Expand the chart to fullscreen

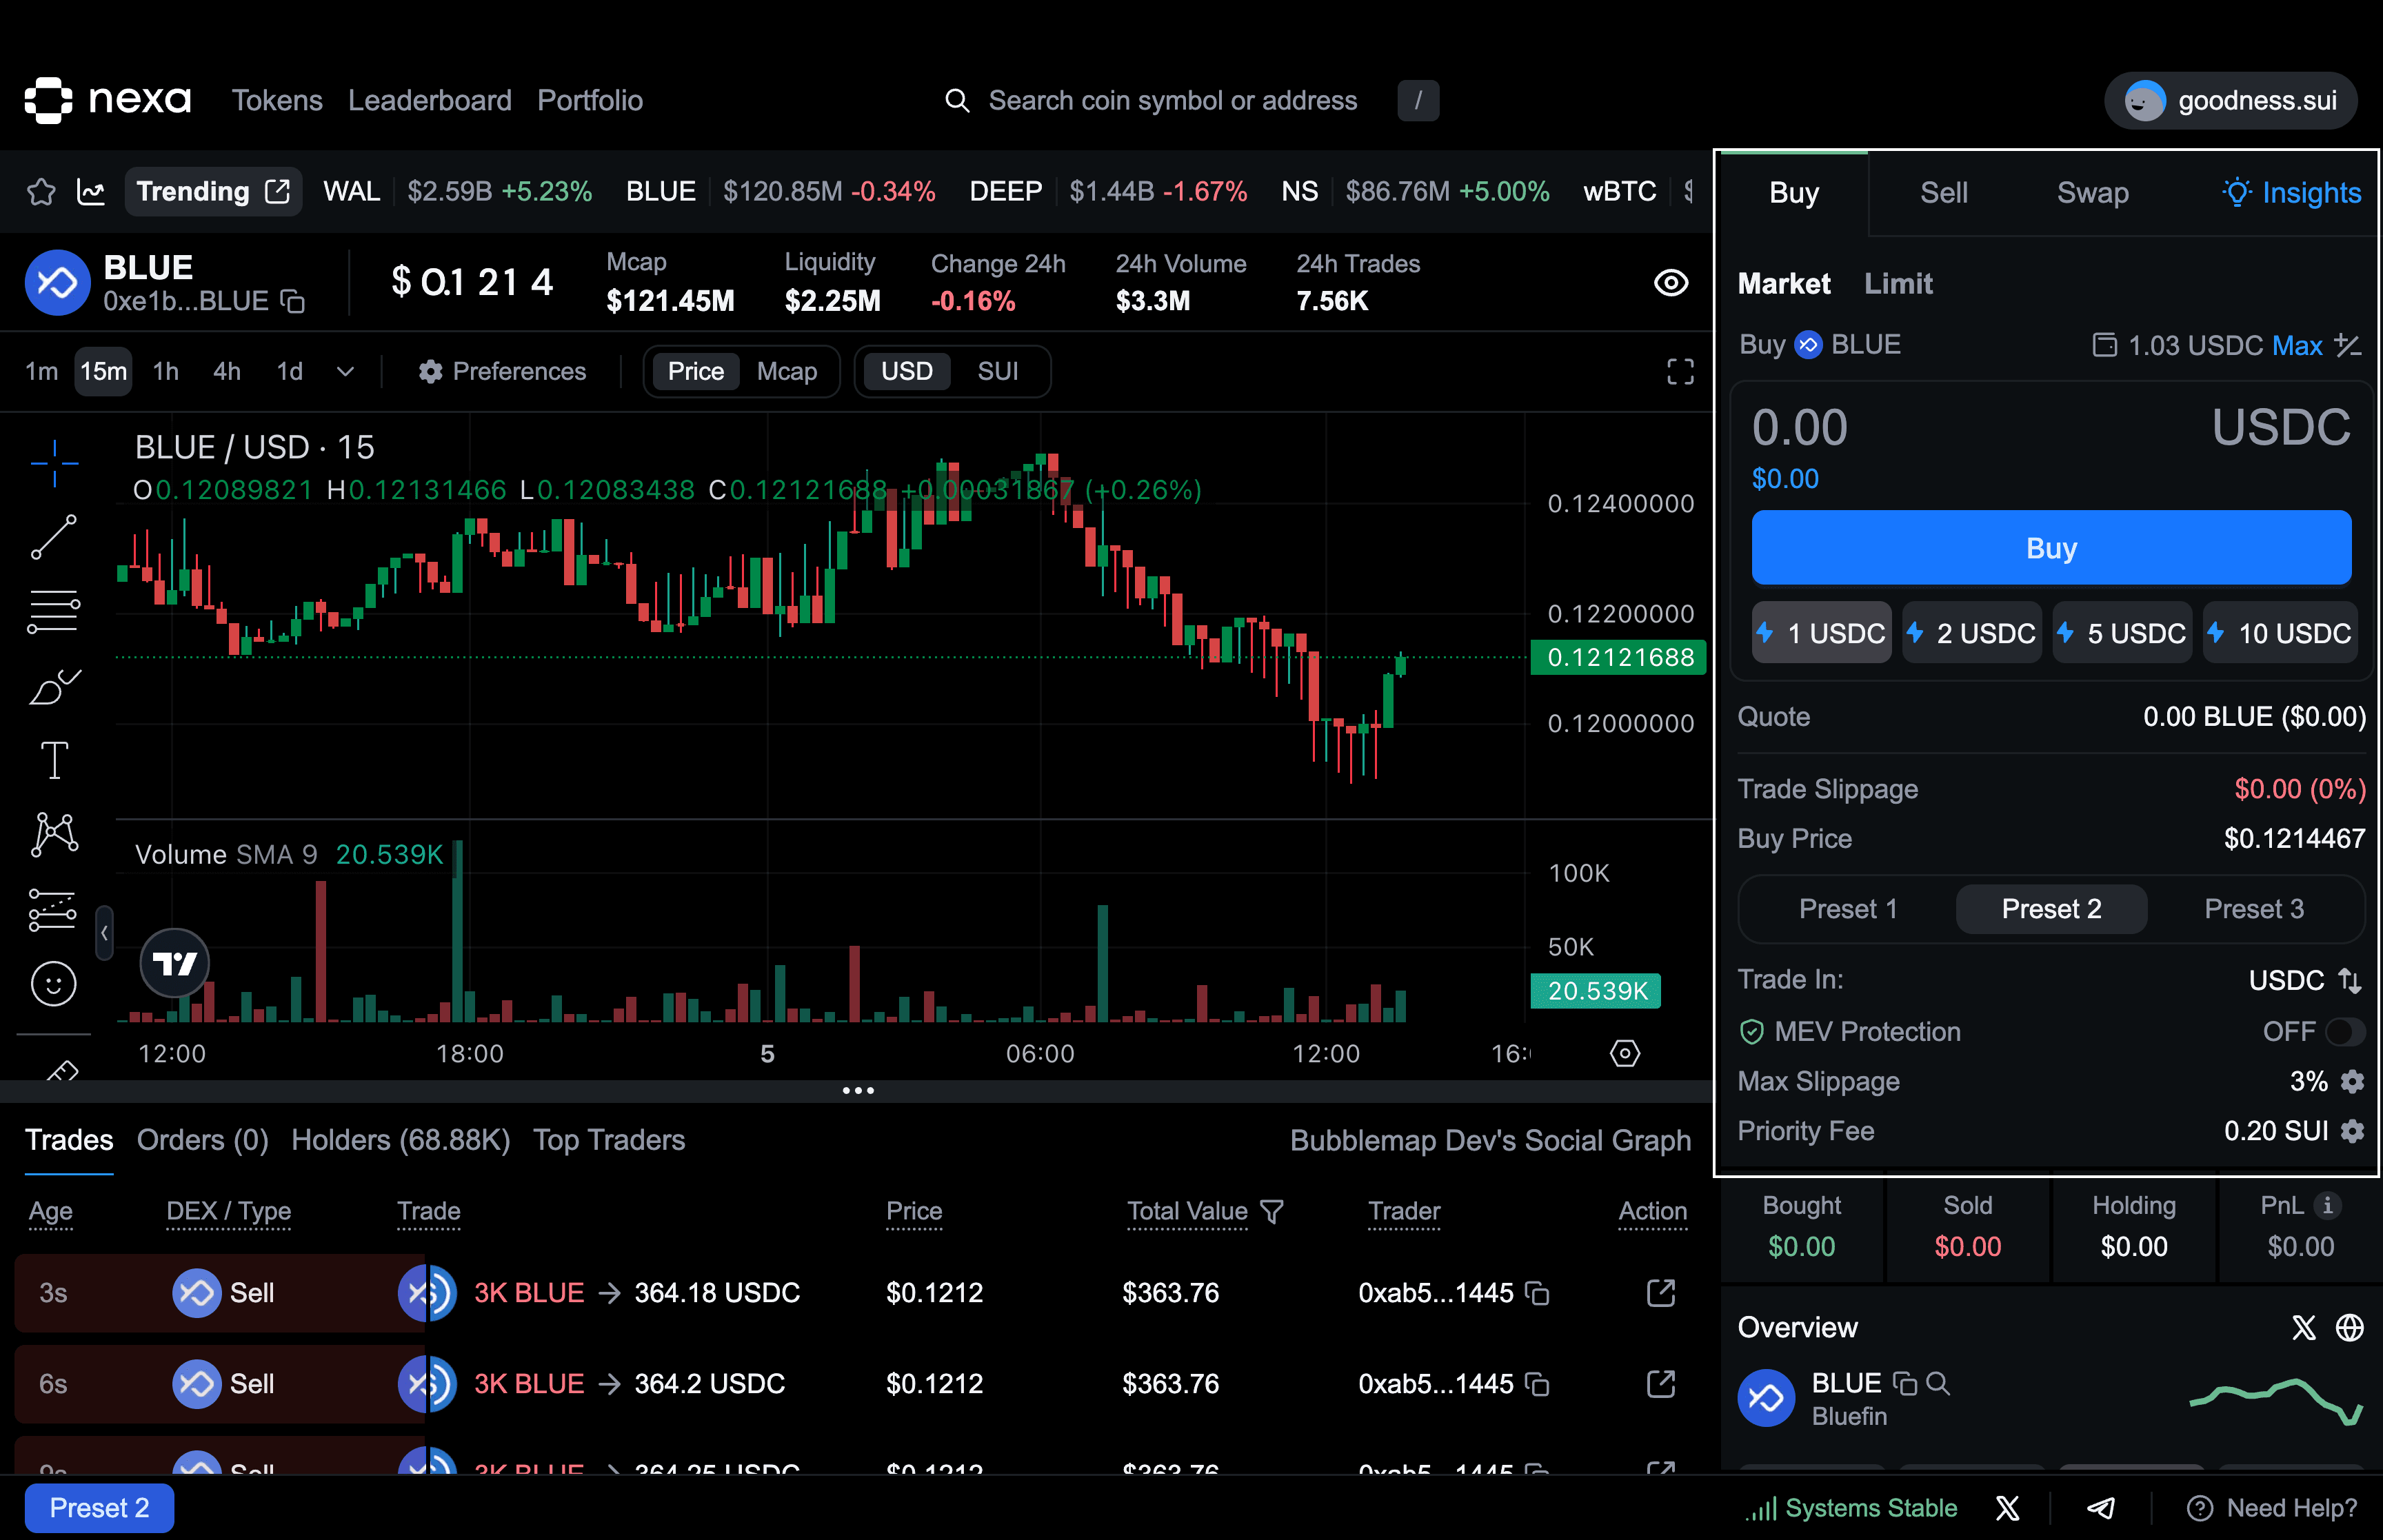point(1679,371)
